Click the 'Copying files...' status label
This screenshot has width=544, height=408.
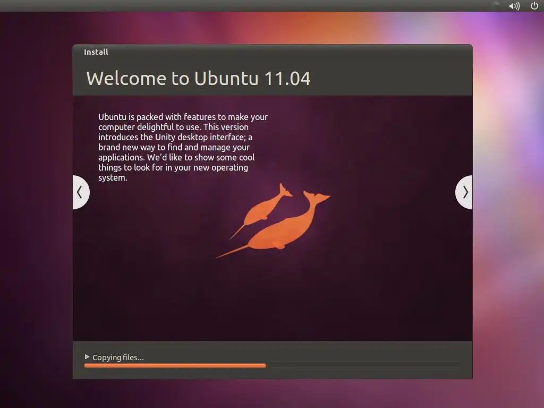coord(118,358)
